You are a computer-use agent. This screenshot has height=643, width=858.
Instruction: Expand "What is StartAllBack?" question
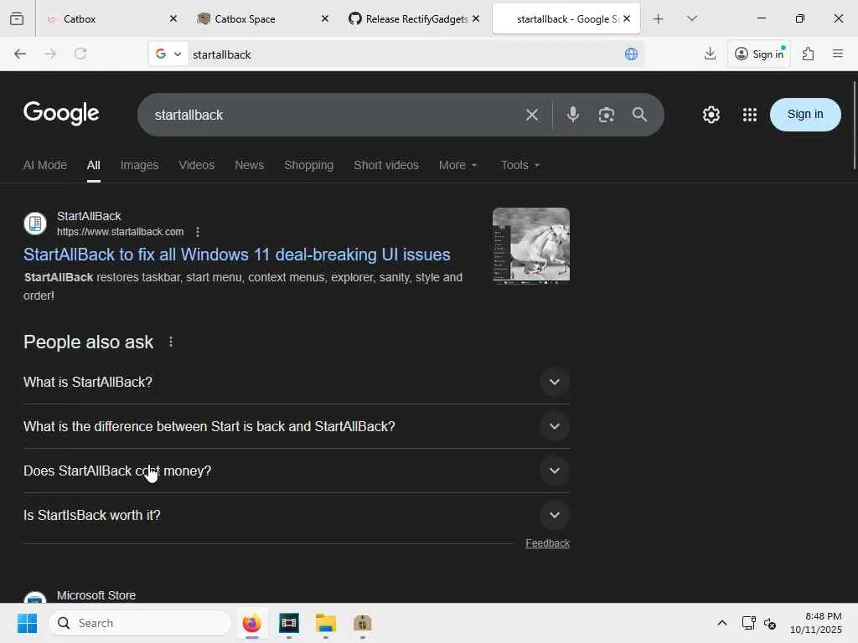(555, 382)
